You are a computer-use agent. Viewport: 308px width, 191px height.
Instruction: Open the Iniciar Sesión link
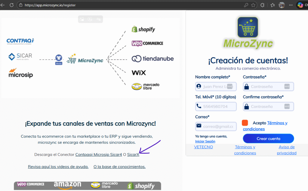tap(205, 141)
